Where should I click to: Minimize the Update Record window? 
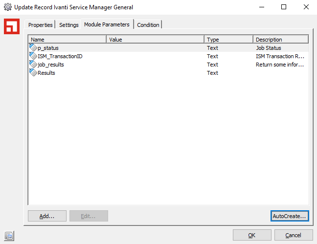262,7
